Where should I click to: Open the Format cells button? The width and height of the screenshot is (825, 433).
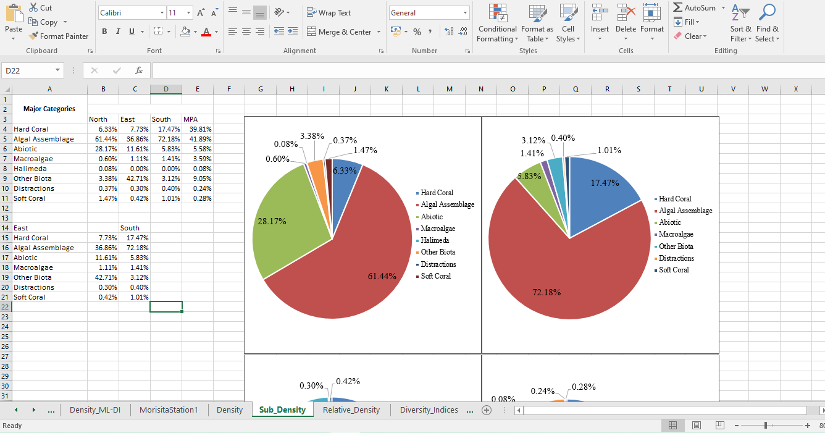coord(652,23)
